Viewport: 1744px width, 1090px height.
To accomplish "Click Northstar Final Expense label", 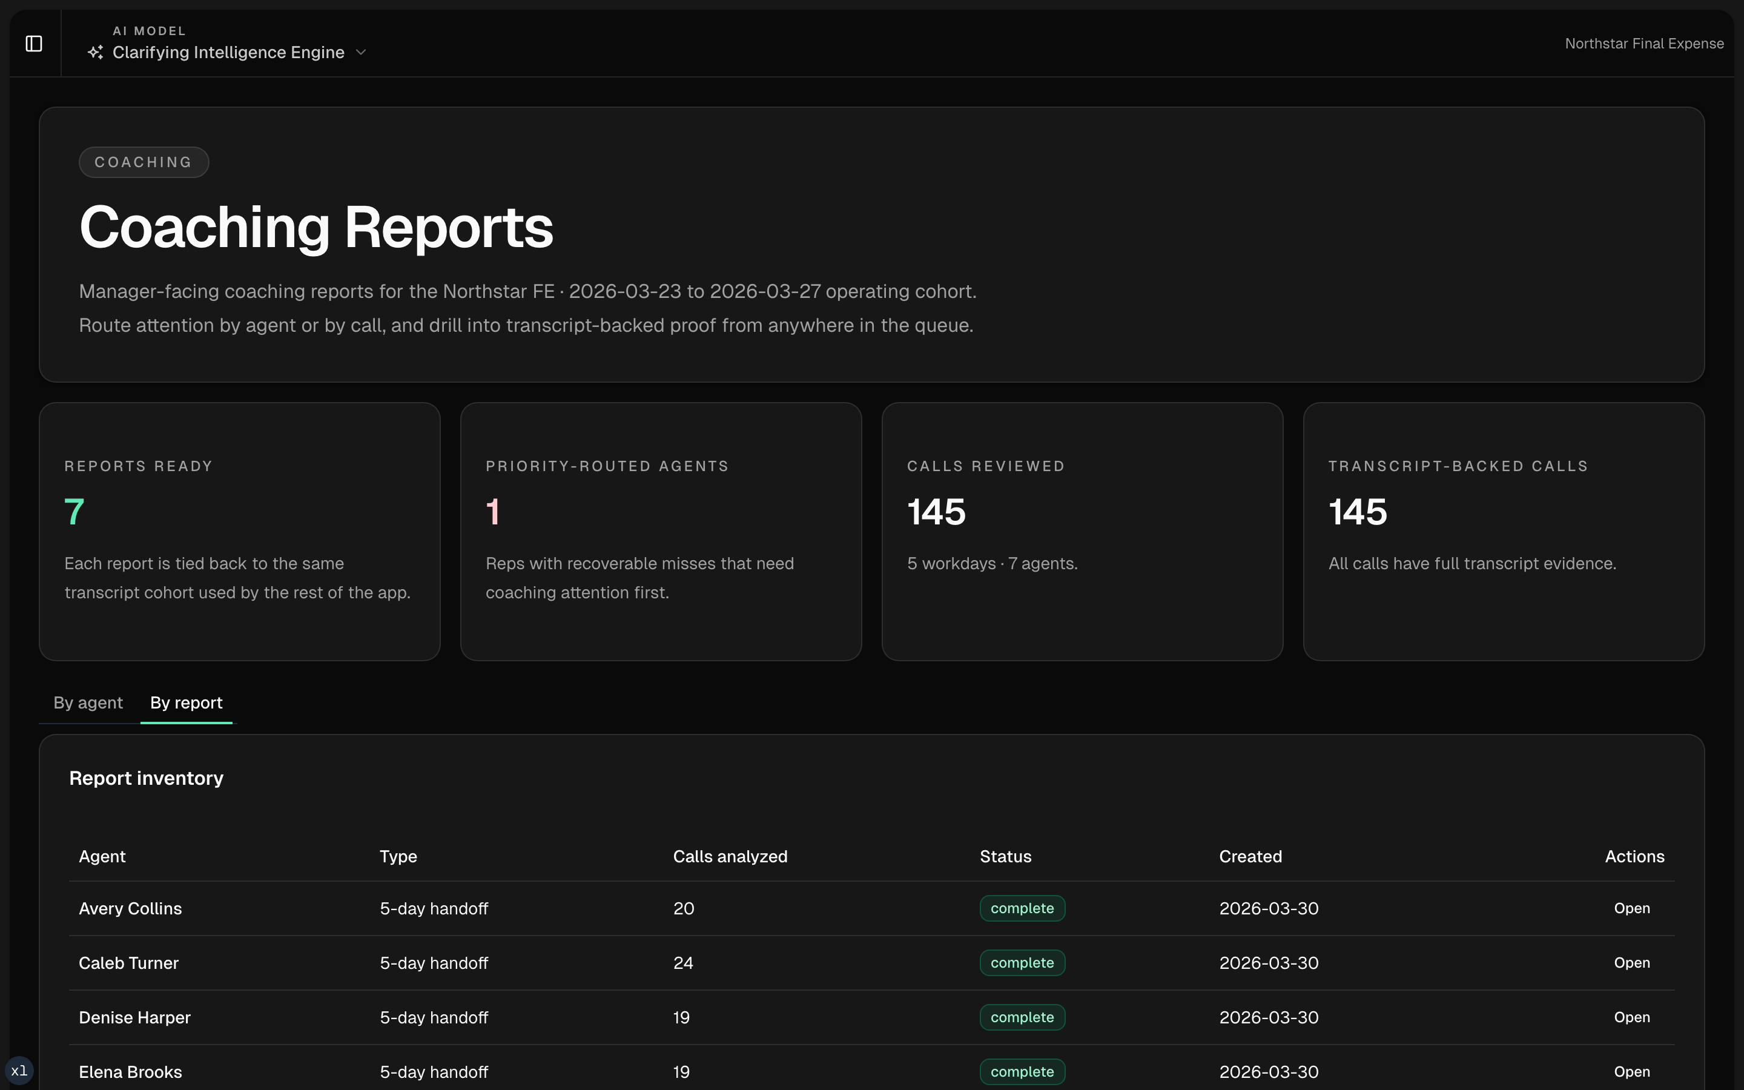I will pyautogui.click(x=1644, y=44).
